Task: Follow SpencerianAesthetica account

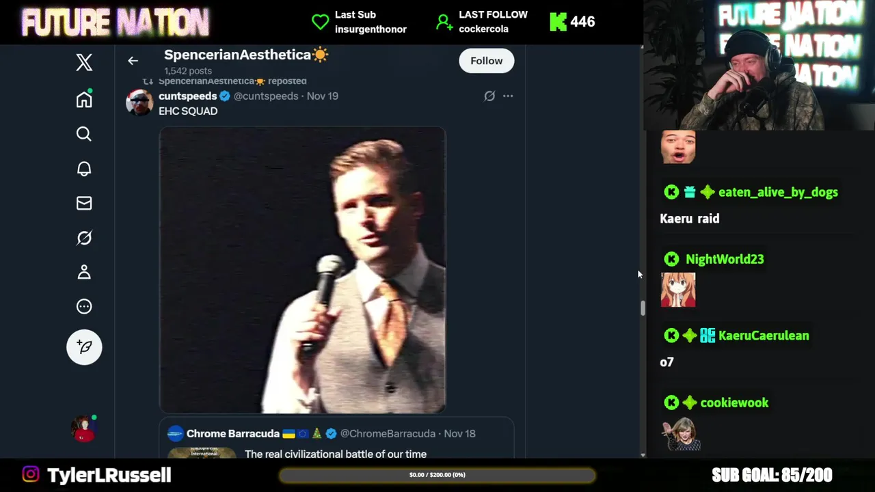Action: point(486,61)
